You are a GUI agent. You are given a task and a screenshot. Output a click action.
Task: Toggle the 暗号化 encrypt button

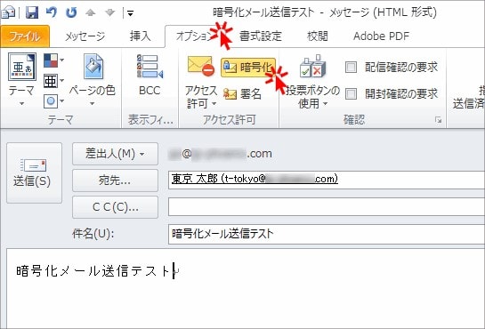point(247,68)
